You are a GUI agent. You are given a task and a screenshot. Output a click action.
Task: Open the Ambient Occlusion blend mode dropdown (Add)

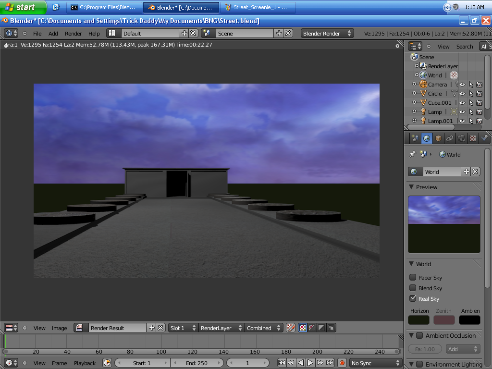tap(463, 349)
